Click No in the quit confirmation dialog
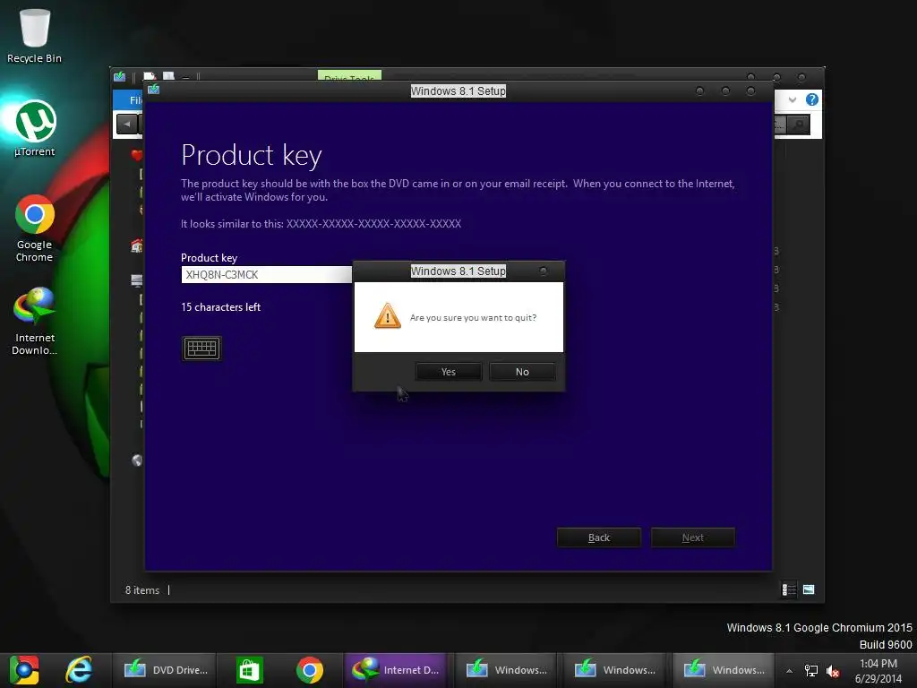 [x=522, y=372]
